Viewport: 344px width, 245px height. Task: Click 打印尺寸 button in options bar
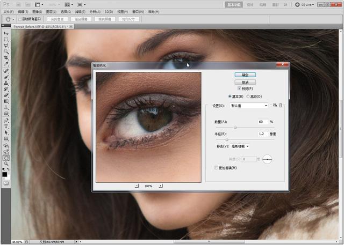[x=128, y=19]
